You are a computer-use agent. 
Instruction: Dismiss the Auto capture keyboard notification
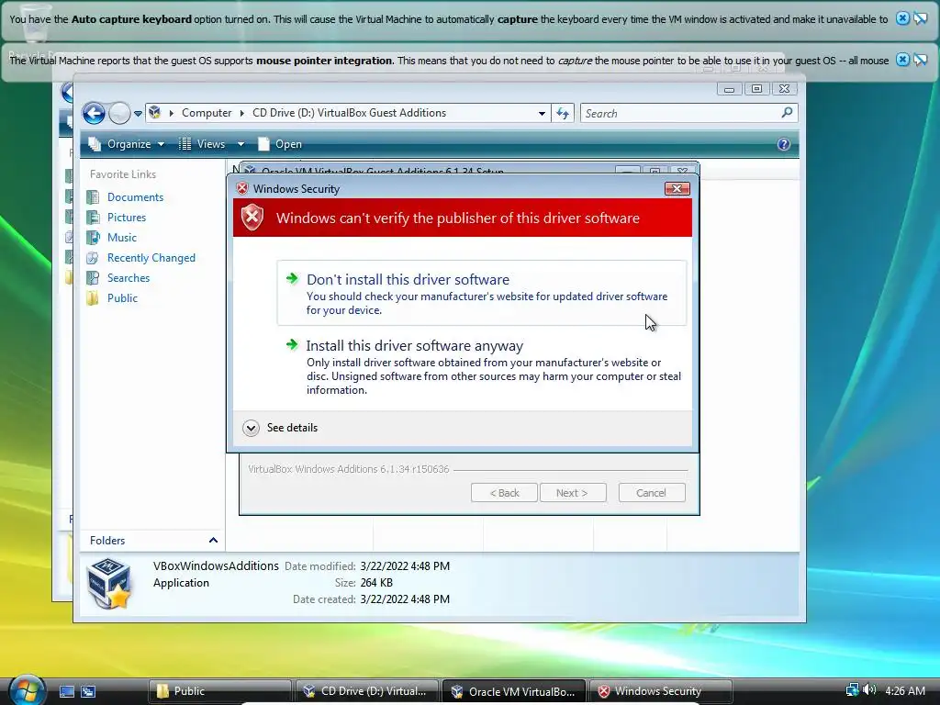click(x=903, y=18)
